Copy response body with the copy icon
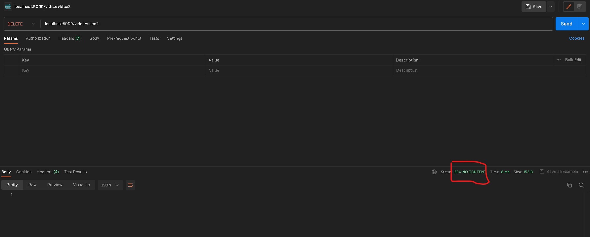The height and width of the screenshot is (237, 590). click(x=569, y=185)
